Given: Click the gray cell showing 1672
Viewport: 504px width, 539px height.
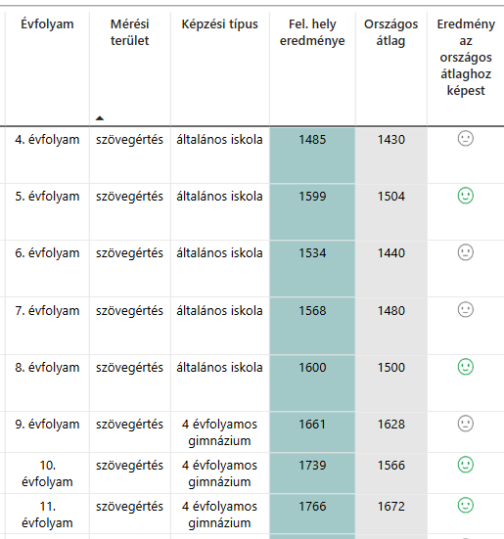Looking at the screenshot, I should 391,514.
